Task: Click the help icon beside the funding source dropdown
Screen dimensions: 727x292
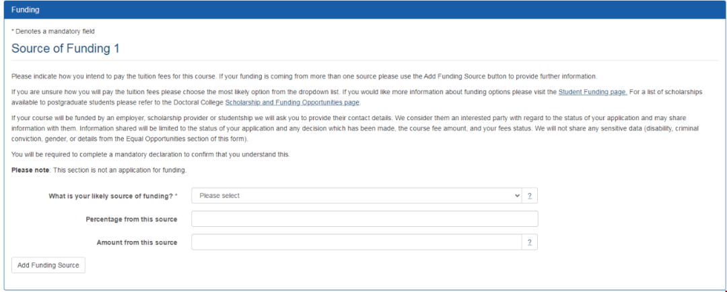Action: coord(529,195)
